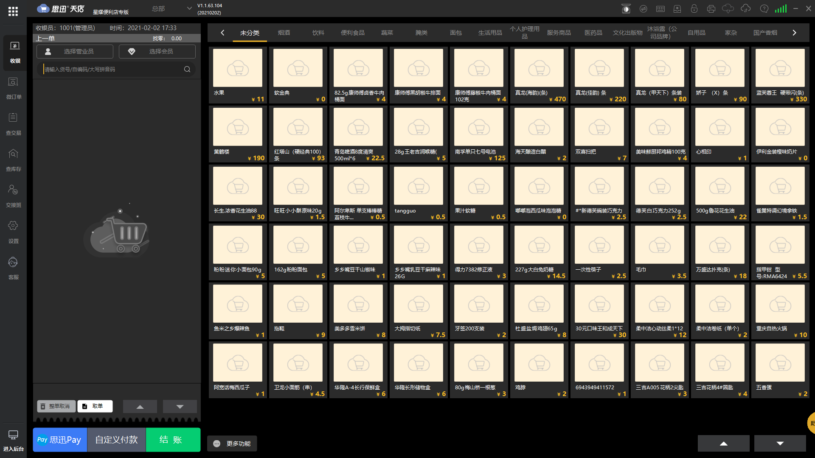Click the green signal strength indicator

[x=781, y=8]
